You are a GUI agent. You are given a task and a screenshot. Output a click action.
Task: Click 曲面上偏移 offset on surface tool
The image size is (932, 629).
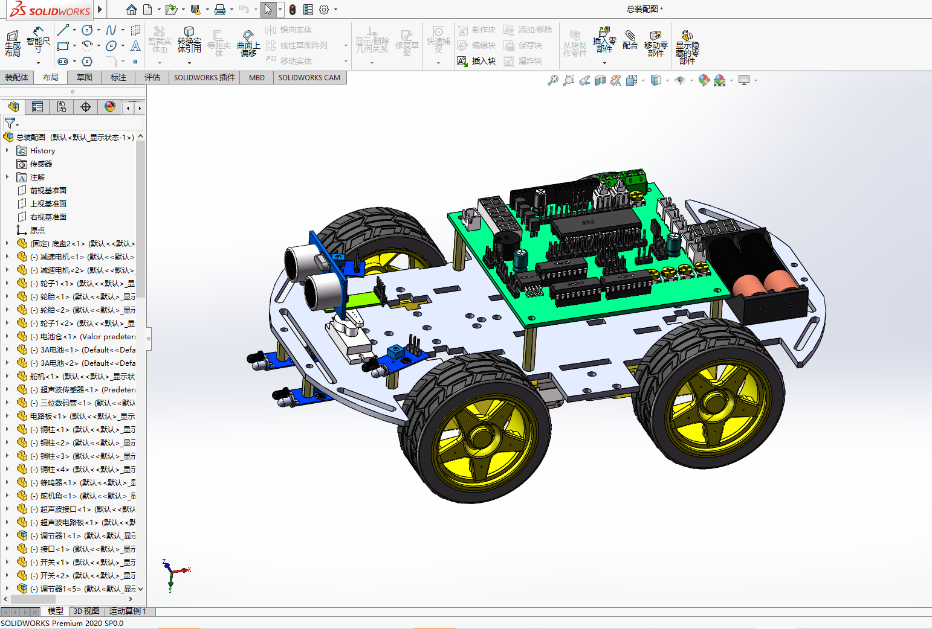[x=248, y=43]
